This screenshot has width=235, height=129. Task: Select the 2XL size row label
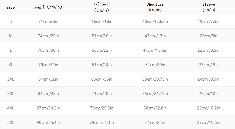[11, 79]
